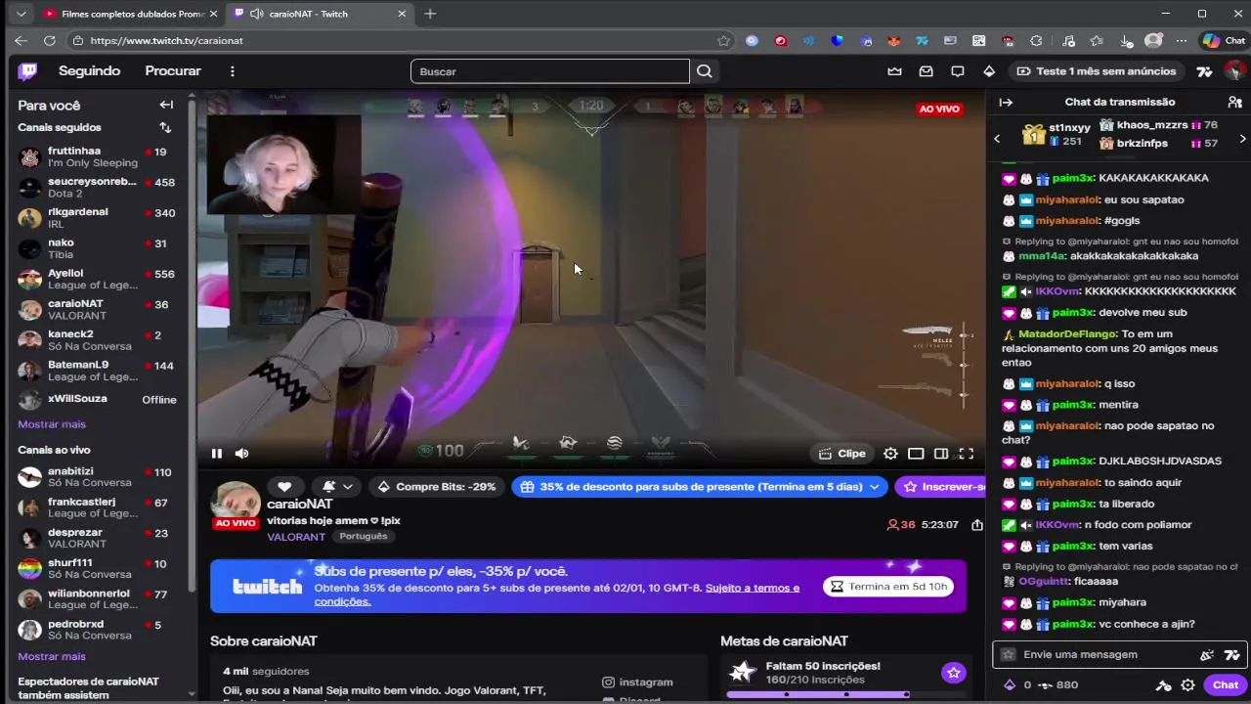Expand the 35% de desconto gift subs dropdown
The height and width of the screenshot is (704, 1251).
(x=700, y=487)
